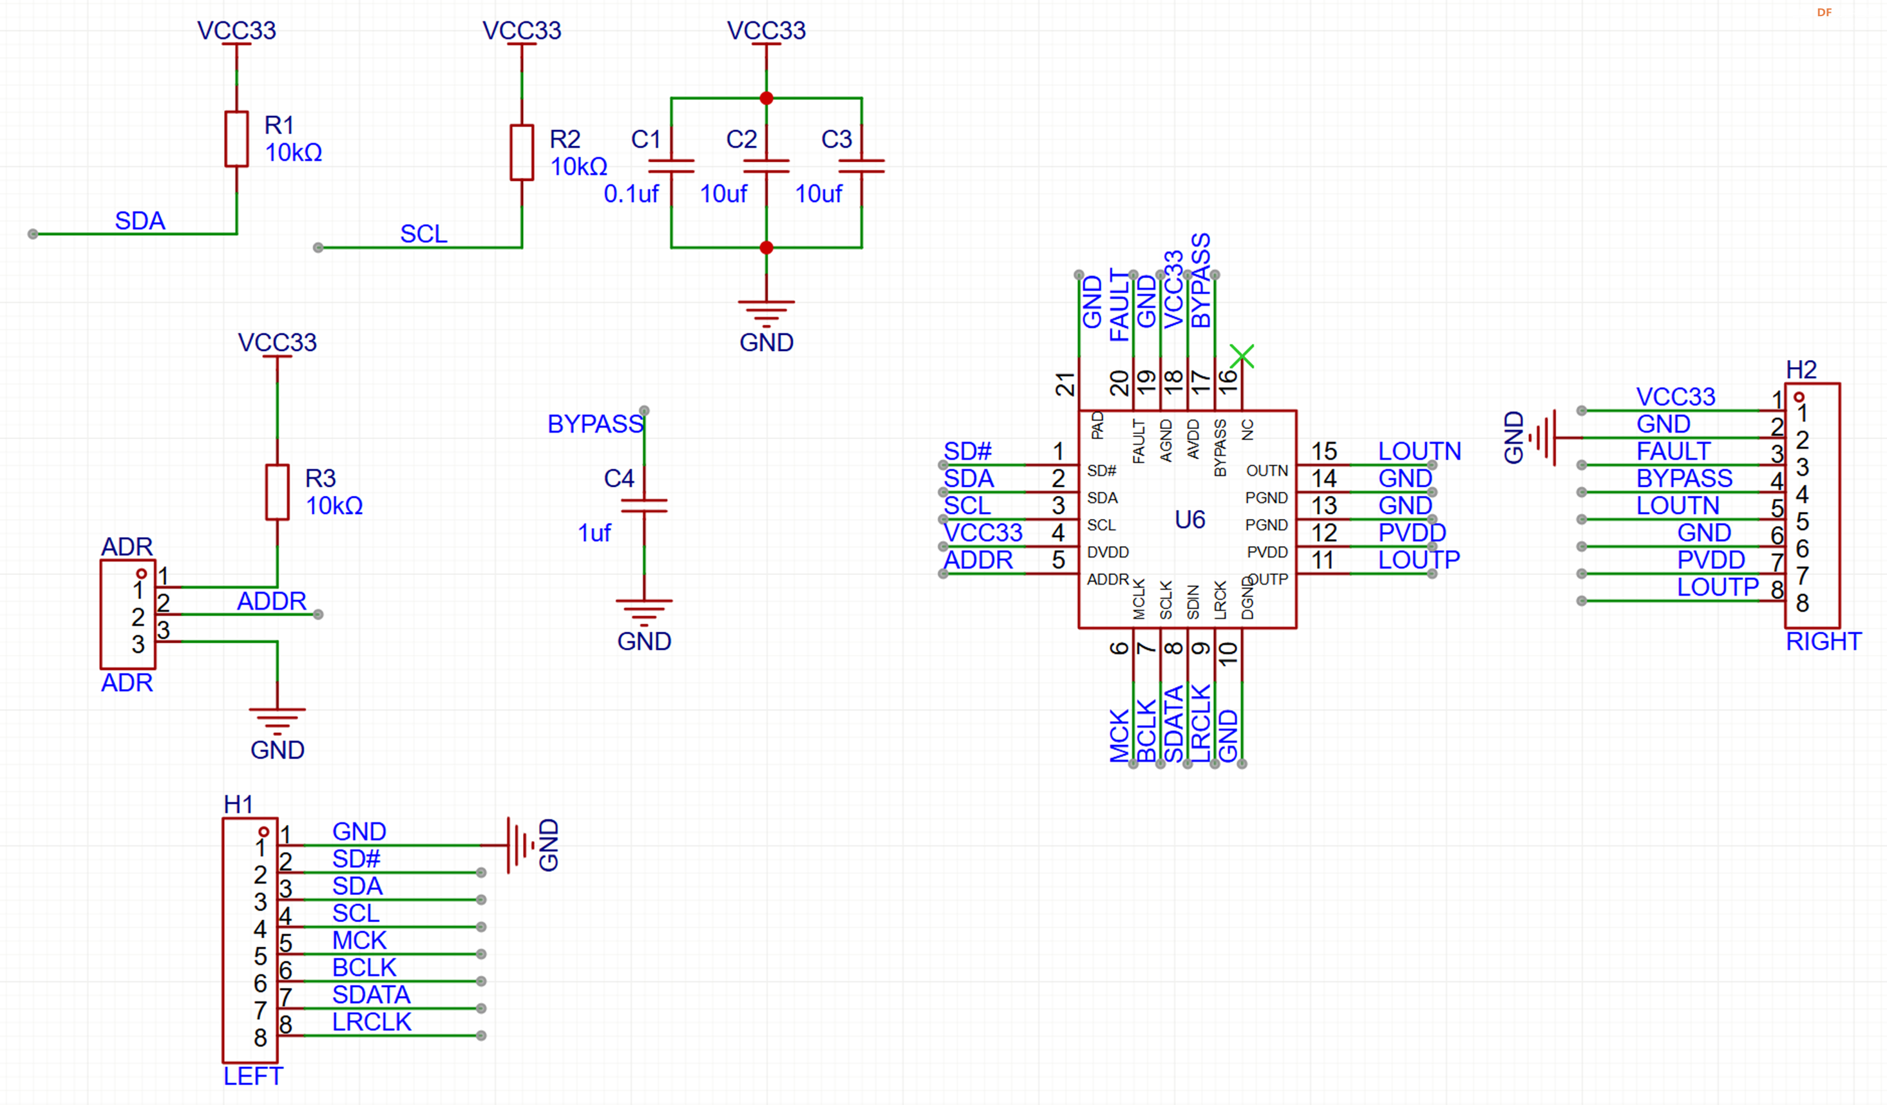Click the PVDD label on U6 pin 12
1887x1105 pixels.
[x=1412, y=533]
